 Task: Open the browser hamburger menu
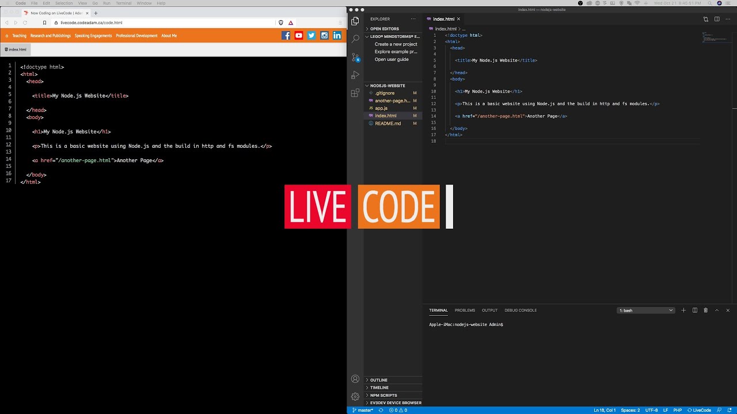click(x=339, y=23)
